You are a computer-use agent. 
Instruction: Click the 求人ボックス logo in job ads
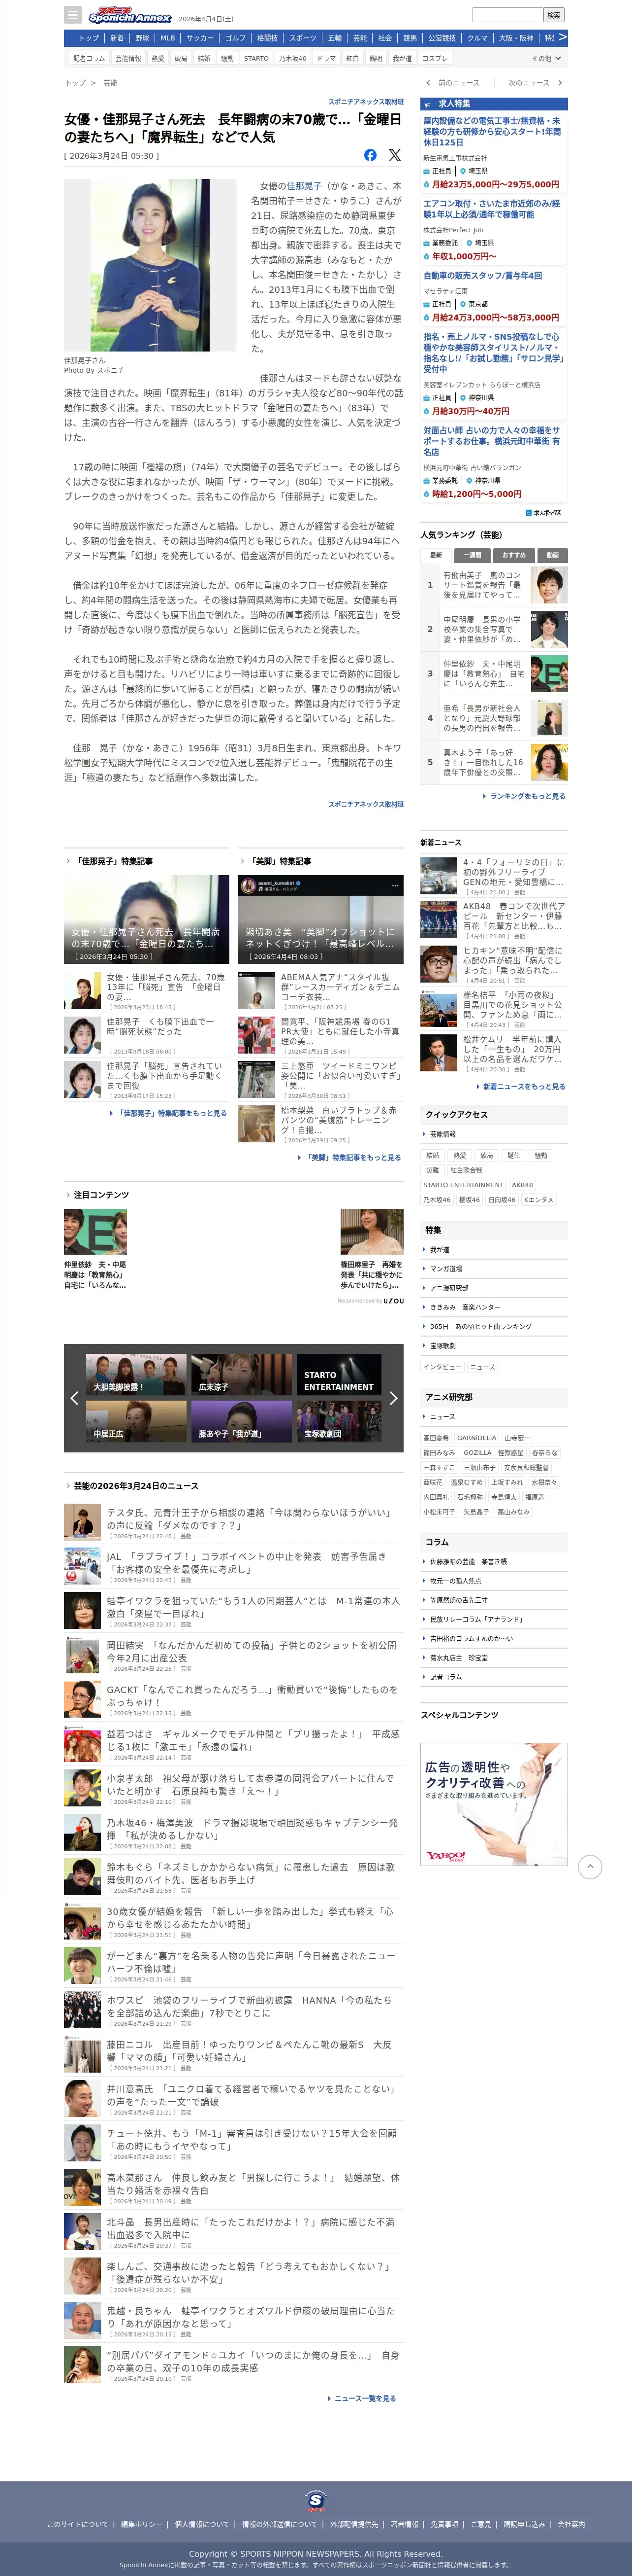[544, 512]
